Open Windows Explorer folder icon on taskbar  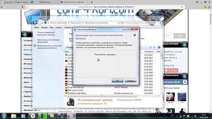pos(14,116)
